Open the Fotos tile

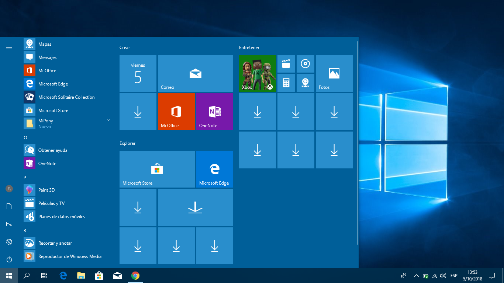[334, 73]
